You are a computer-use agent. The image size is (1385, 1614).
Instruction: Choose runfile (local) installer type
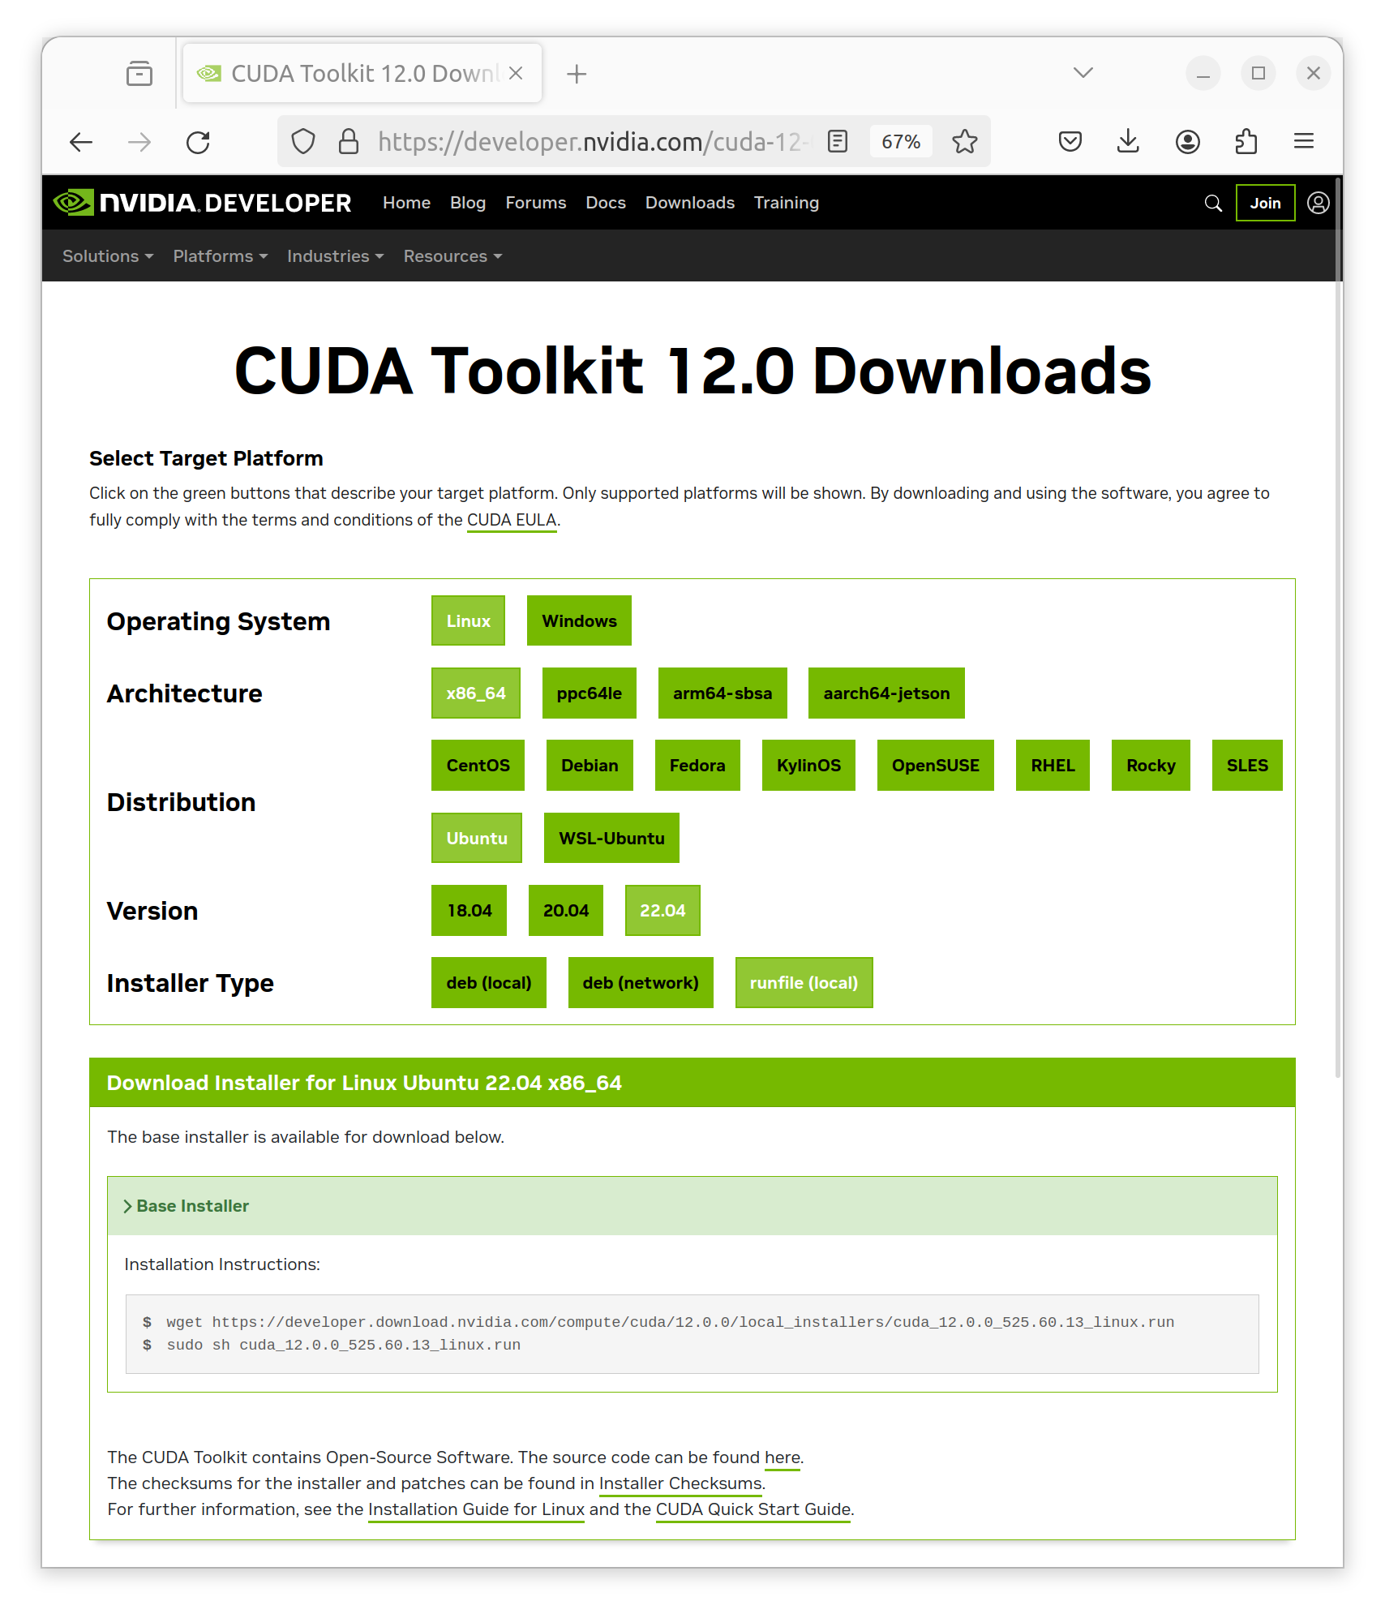(x=804, y=983)
